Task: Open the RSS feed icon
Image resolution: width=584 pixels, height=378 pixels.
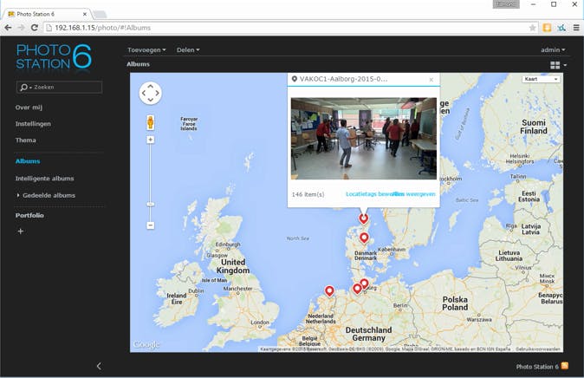Action: pos(565,366)
